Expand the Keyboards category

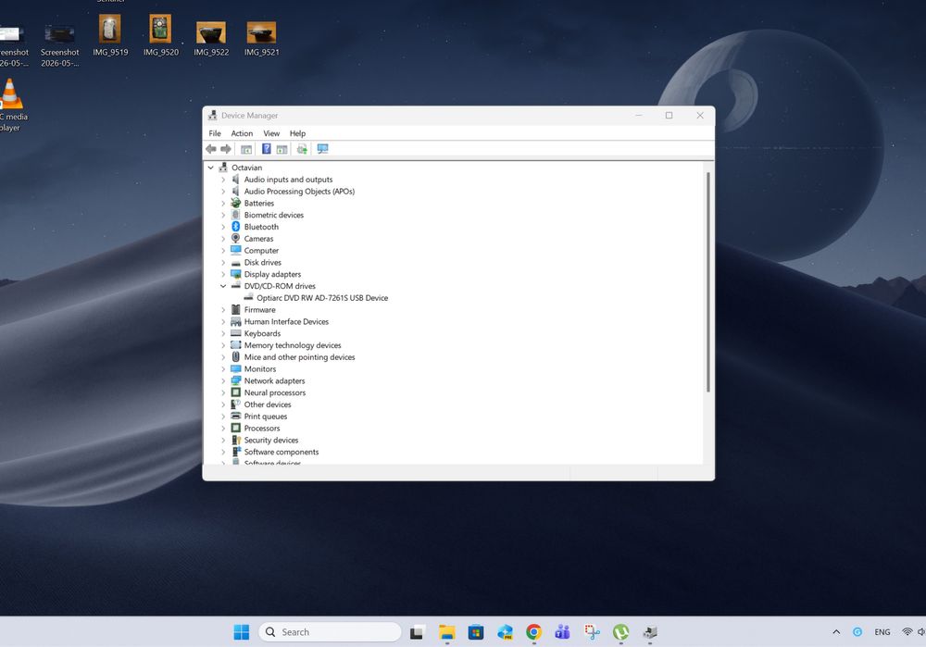(x=223, y=333)
